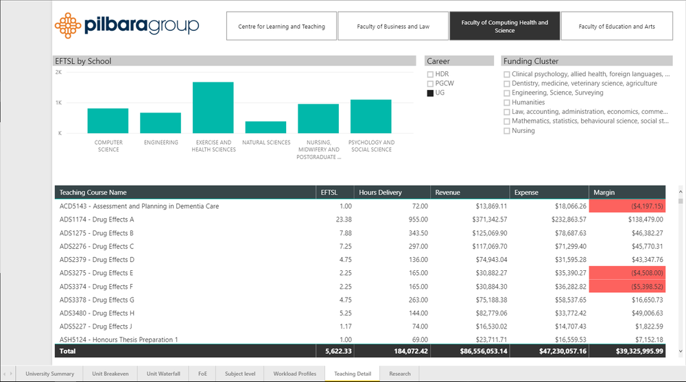Select row ADS2379 - Drug Effects D
This screenshot has width=686, height=382.
(360, 259)
